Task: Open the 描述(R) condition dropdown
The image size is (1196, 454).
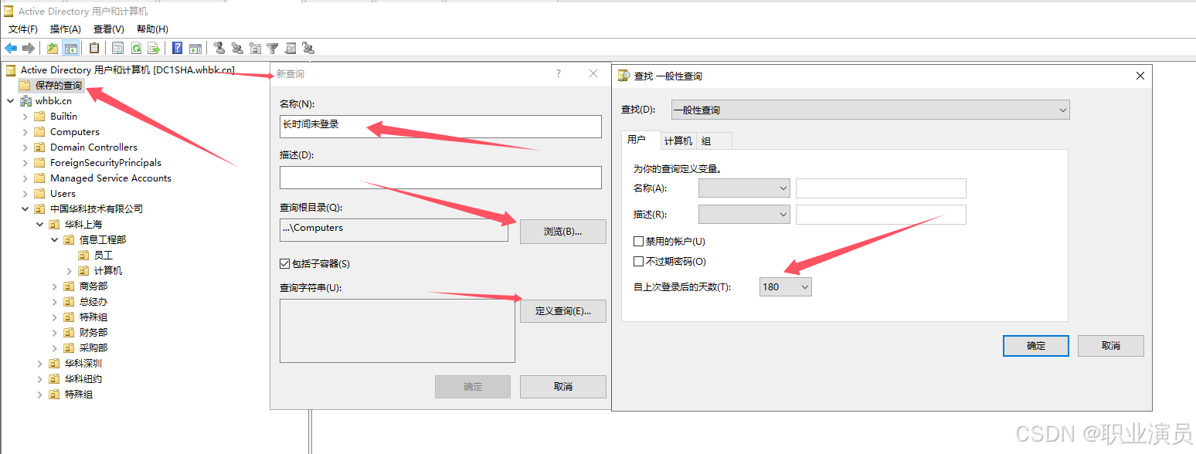Action: click(x=744, y=215)
